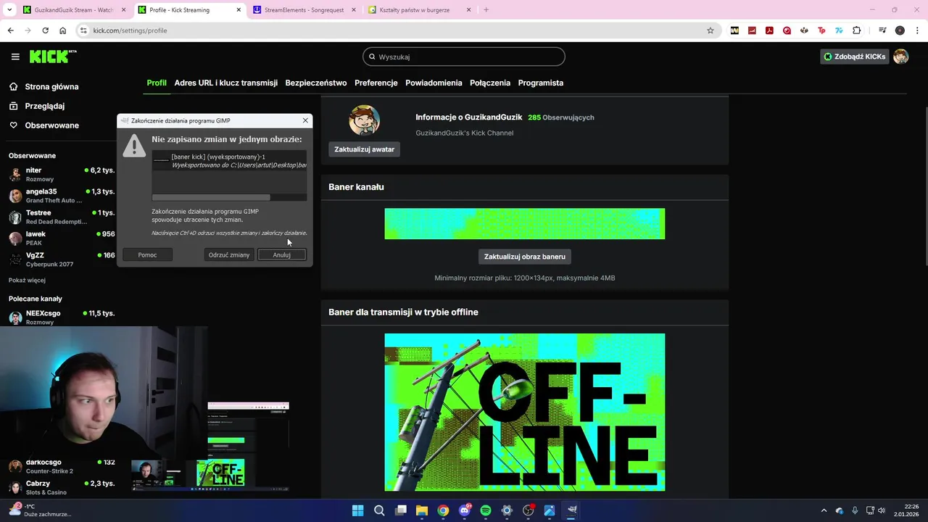Select the baner kick image entry in GIMP dialog
This screenshot has height=522, width=928.
pos(229,161)
